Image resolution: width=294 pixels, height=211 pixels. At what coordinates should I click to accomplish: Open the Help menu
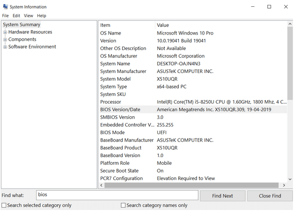[41, 16]
